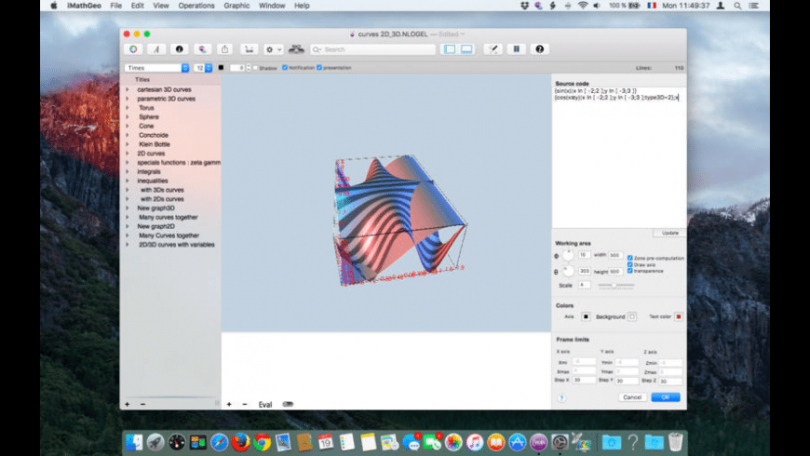The image size is (810, 456).
Task: Expand the Torus tree item
Action: (128, 108)
